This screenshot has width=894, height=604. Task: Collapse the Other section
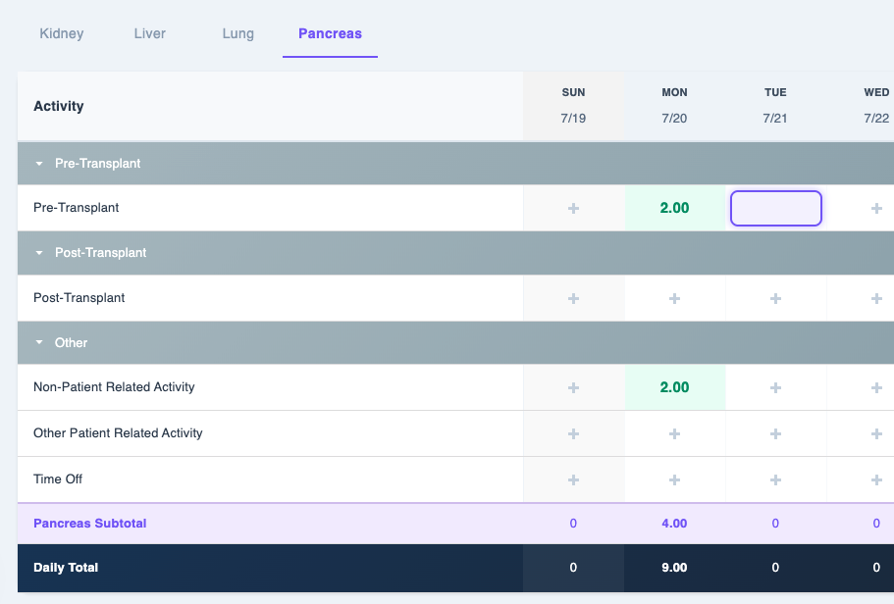39,342
